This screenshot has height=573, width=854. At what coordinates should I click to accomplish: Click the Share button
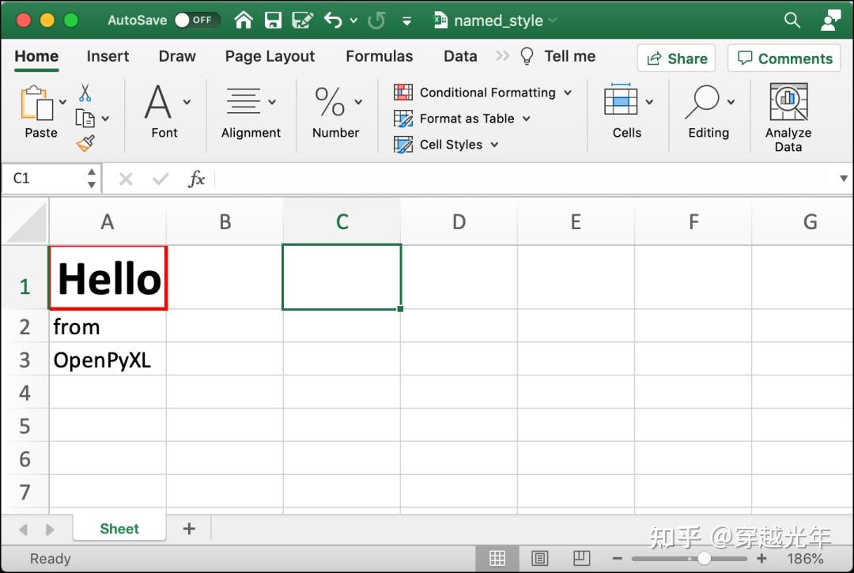[x=676, y=58]
